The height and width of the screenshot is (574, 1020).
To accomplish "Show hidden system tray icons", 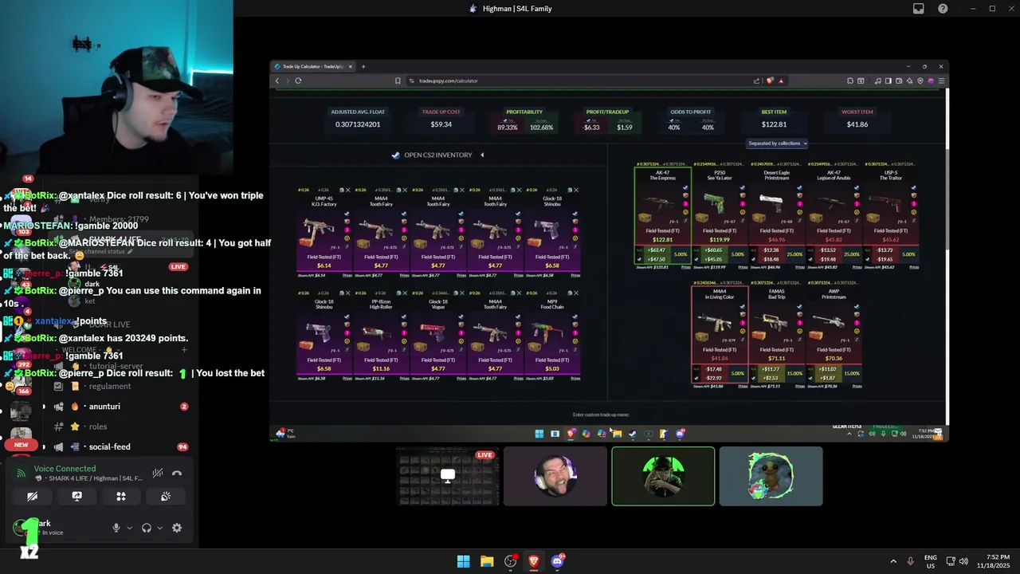I will tap(893, 561).
